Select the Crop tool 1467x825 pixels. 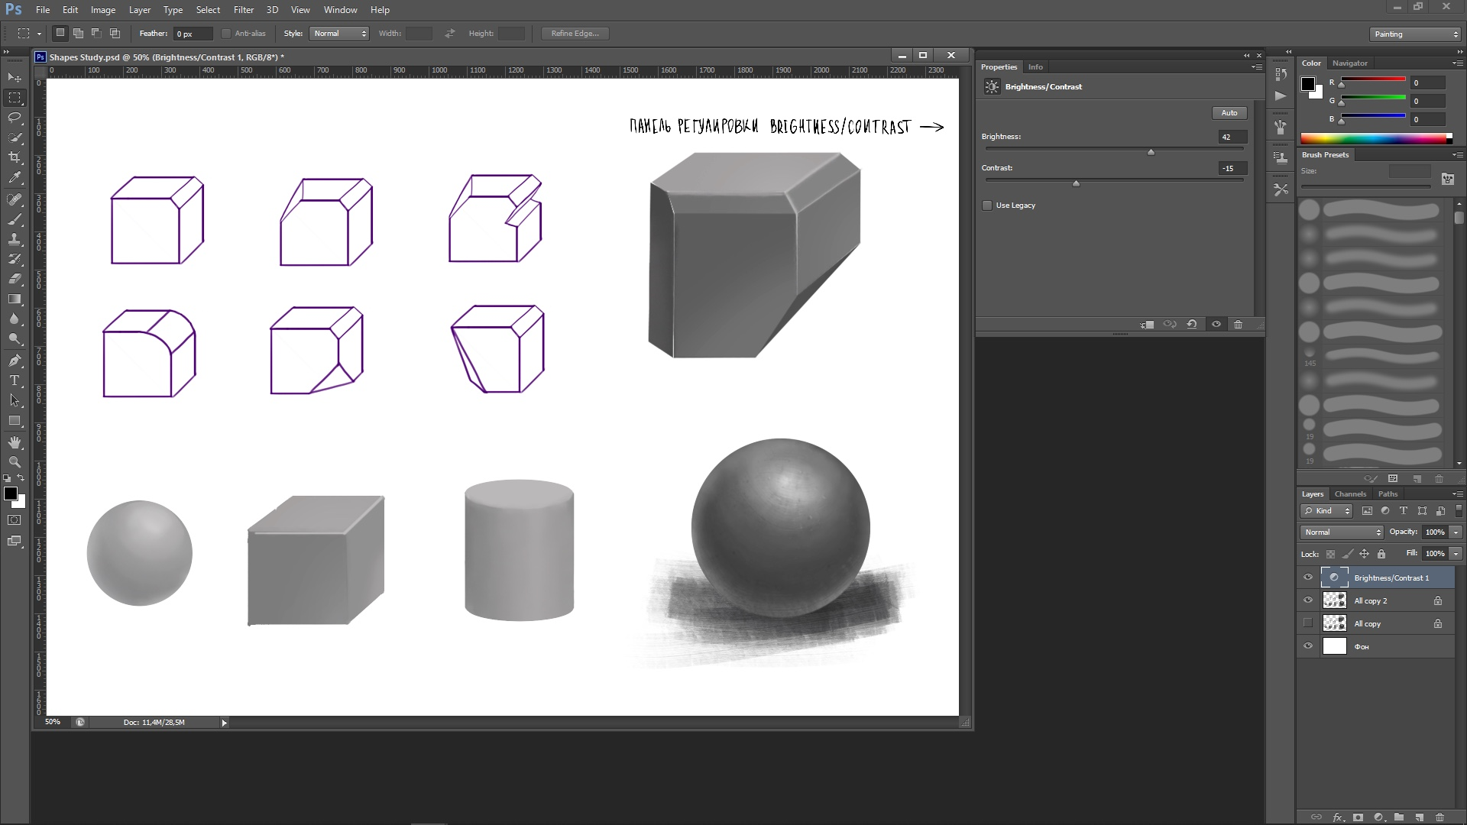point(15,157)
